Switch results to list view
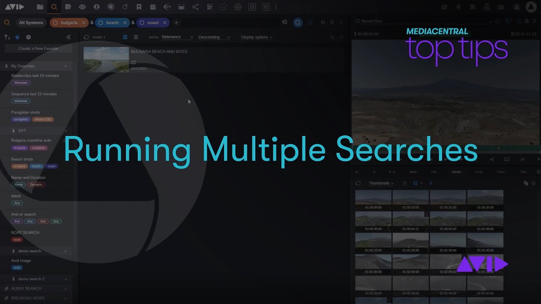The width and height of the screenshot is (541, 304). [x=136, y=37]
